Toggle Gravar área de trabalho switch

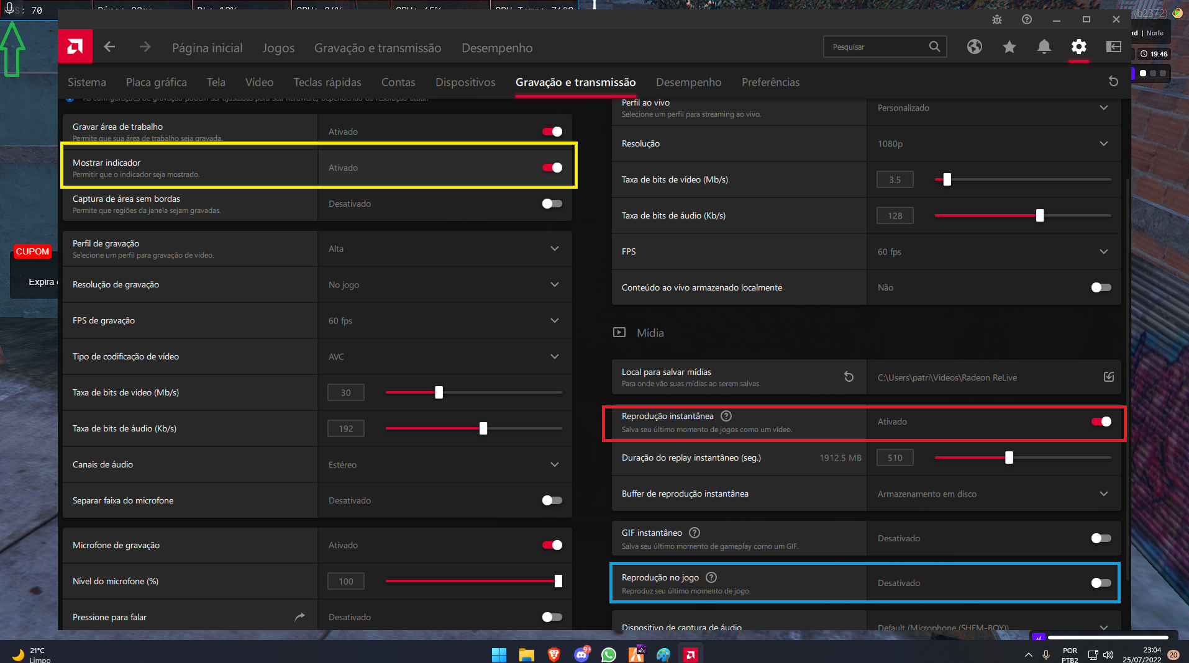coord(552,132)
